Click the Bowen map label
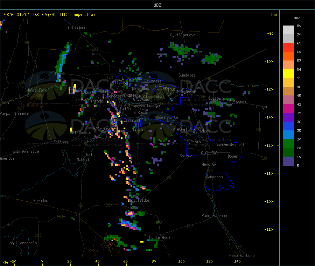 [233, 157]
